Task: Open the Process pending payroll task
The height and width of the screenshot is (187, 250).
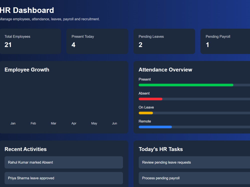Action: point(194,178)
